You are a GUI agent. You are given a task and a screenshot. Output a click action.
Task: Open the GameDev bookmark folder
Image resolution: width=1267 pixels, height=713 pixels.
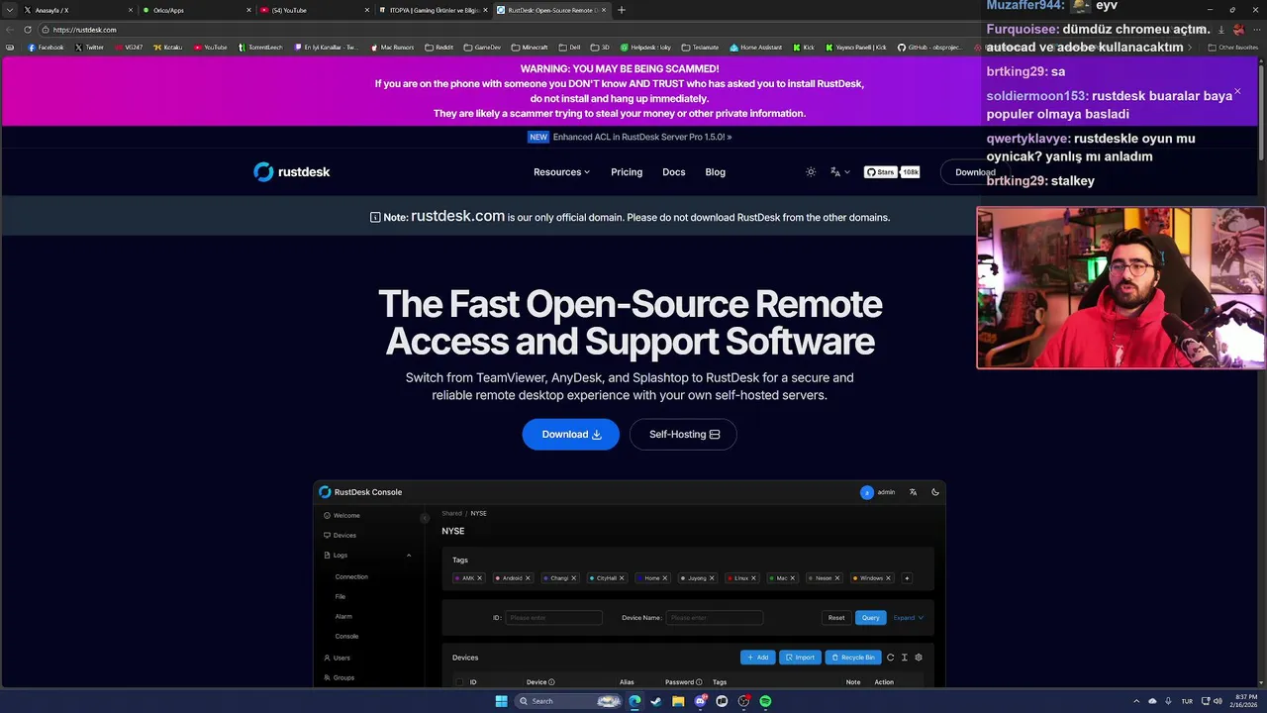[482, 48]
